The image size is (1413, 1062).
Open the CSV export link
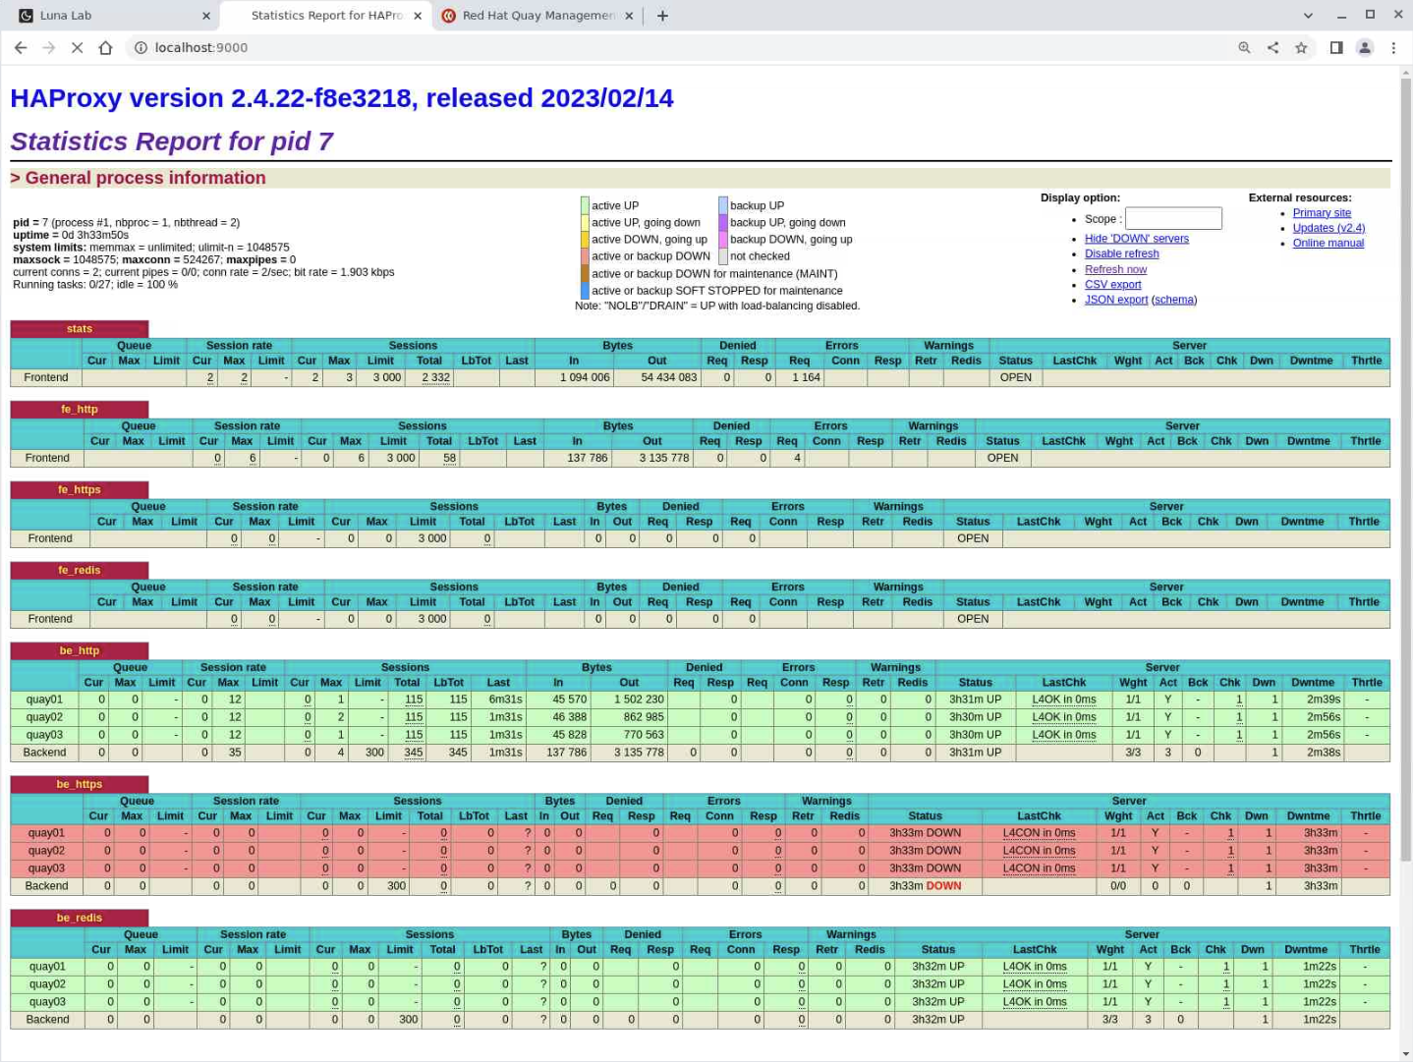(x=1112, y=285)
